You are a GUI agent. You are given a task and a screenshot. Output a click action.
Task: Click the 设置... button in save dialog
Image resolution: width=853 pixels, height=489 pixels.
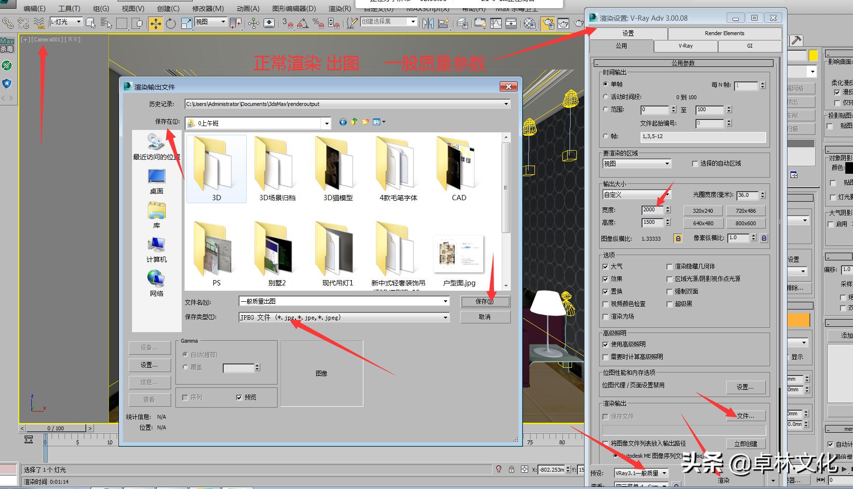tap(149, 365)
